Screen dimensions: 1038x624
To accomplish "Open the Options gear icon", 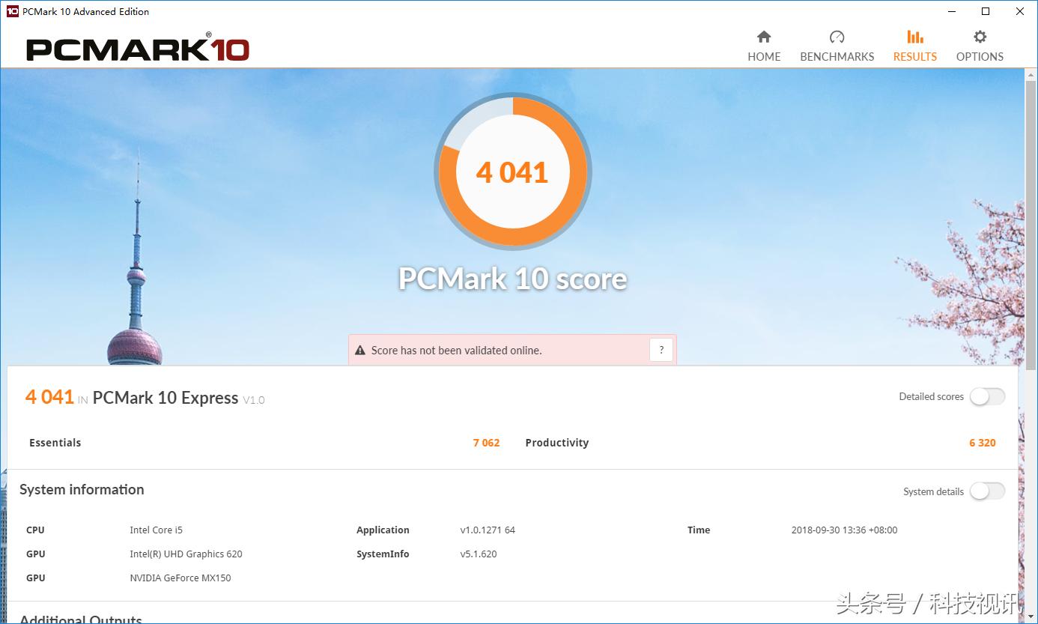I will point(980,37).
